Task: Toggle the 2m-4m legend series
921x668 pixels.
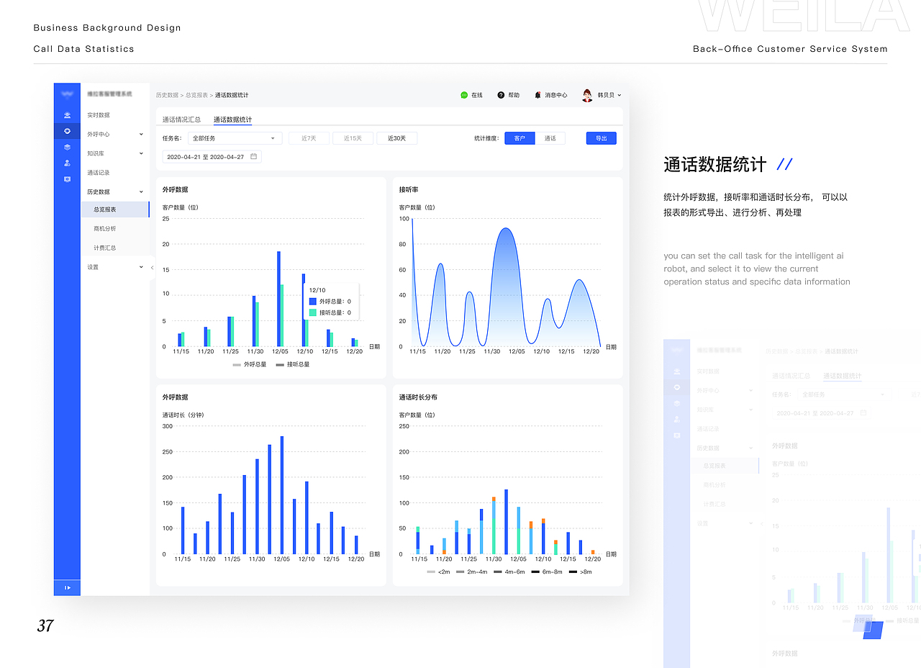Action: tap(471, 572)
